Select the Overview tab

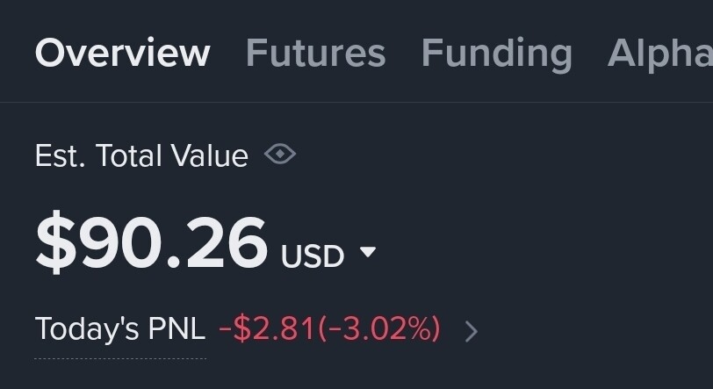[x=122, y=54]
